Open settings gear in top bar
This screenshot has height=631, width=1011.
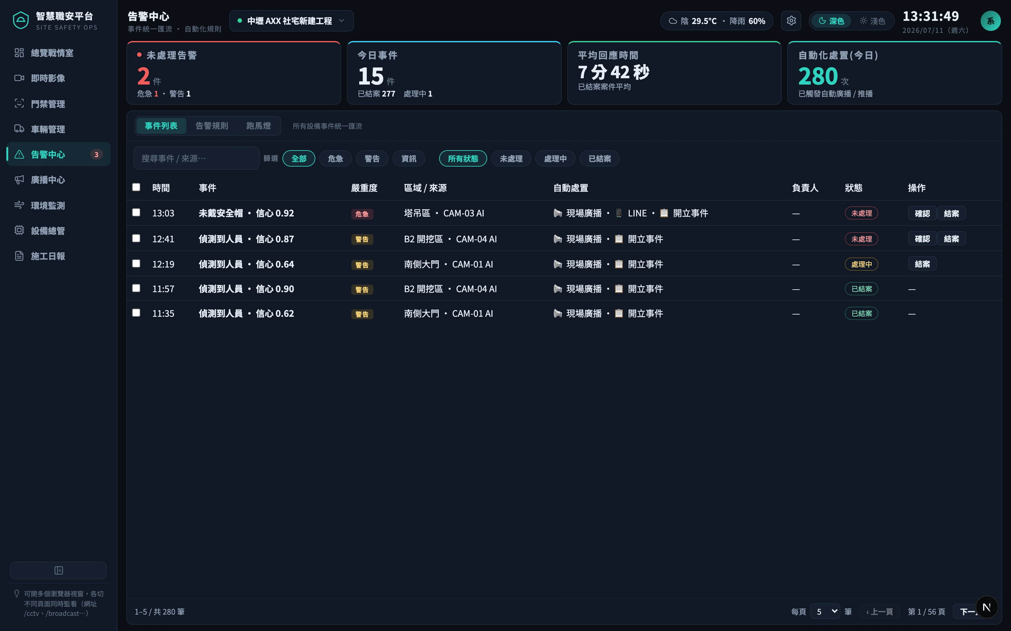[791, 21]
